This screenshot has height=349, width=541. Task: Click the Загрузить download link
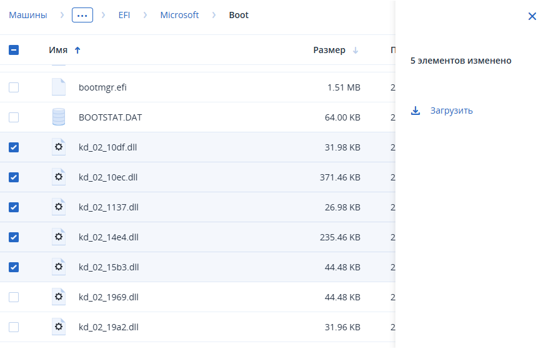[x=451, y=111]
